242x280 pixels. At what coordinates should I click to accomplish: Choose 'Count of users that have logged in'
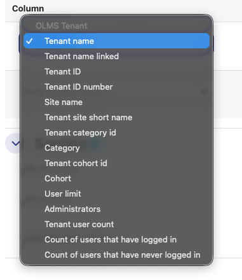116,239
